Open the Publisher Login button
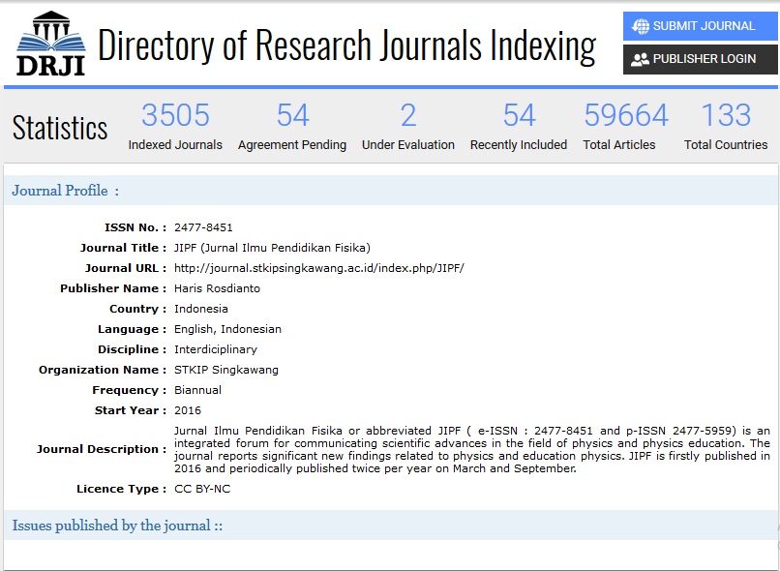 (700, 59)
